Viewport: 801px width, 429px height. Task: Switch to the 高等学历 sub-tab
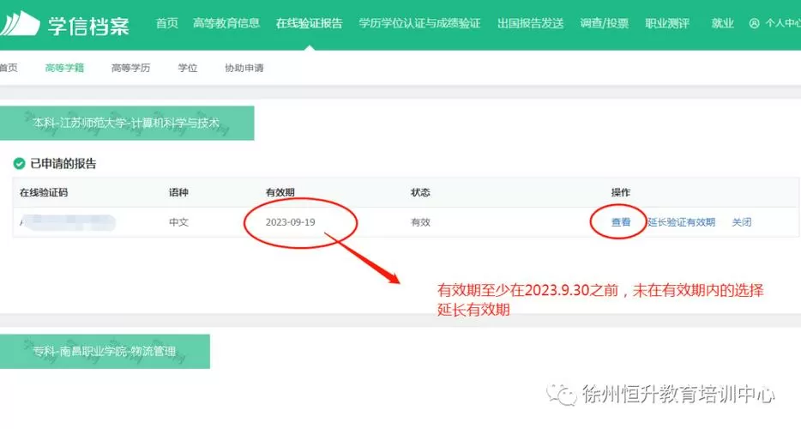point(130,68)
